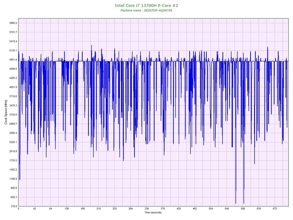Click the x-axis tick label 84
The image size is (293, 220).
point(50,209)
